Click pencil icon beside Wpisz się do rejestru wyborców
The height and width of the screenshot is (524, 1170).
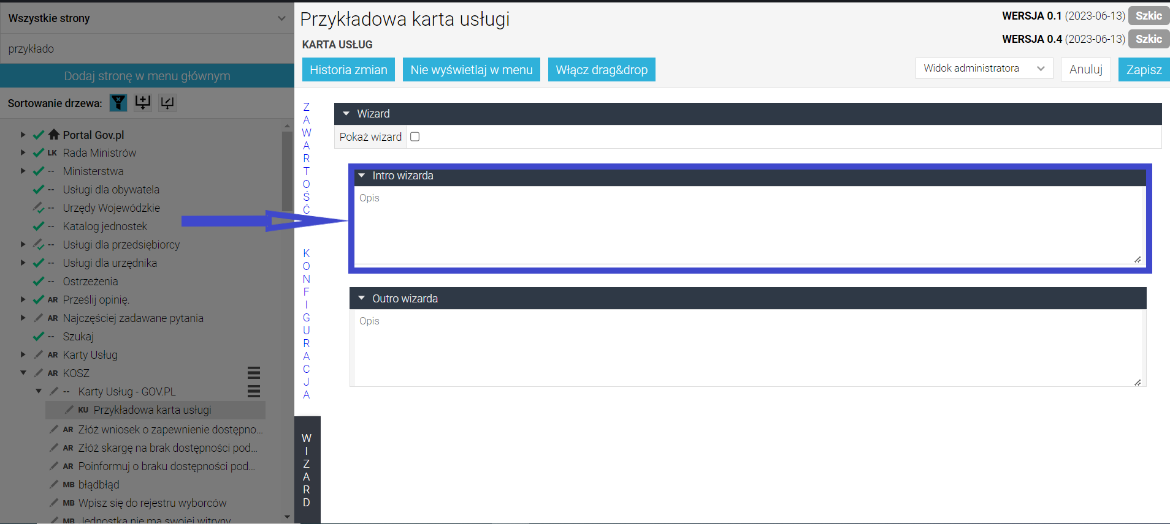[x=54, y=503]
